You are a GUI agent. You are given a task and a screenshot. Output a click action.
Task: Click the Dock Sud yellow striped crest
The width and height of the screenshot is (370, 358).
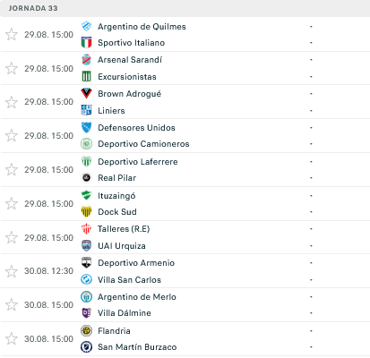(86, 211)
